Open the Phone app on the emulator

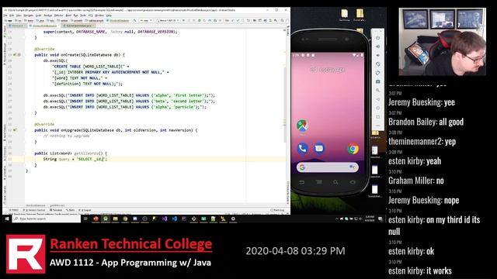tap(302, 148)
